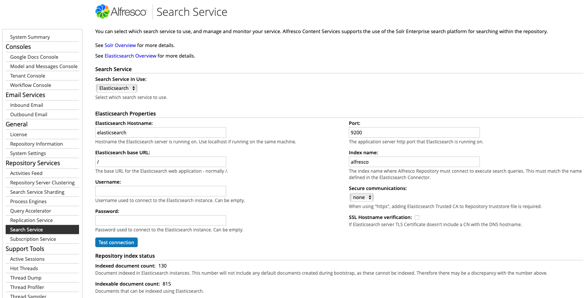Focus the Port input field
The width and height of the screenshot is (586, 298).
pyautogui.click(x=414, y=132)
